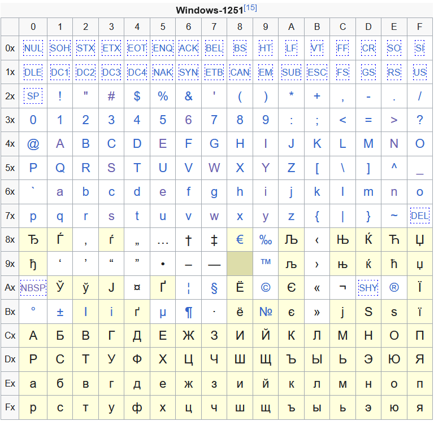Viewport: 434px width, 421px height.
Task: Click the Cyrillic Щ cell in row Dx
Action: [266, 359]
